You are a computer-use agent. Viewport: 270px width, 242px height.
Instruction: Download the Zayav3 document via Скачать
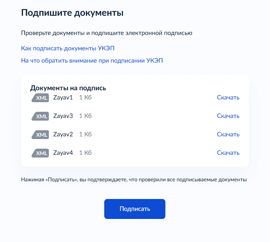[x=228, y=116]
